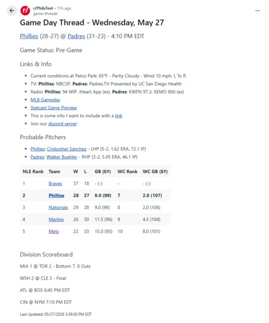
Task: Click Padres link under Probable Pitchers
Action: coord(37,157)
